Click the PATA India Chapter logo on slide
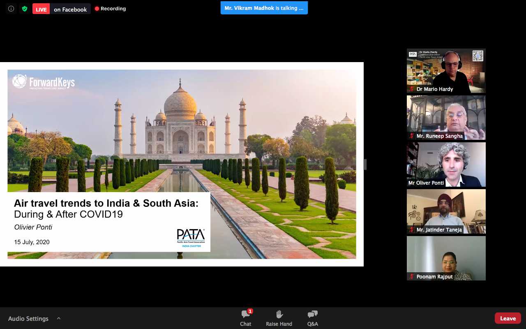 (x=191, y=238)
